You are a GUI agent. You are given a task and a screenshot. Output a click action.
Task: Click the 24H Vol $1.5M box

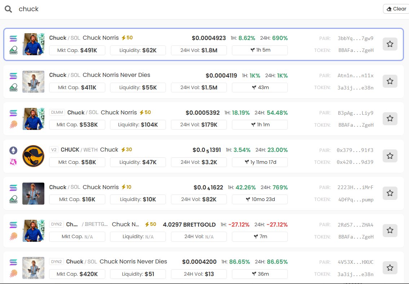tap(199, 87)
